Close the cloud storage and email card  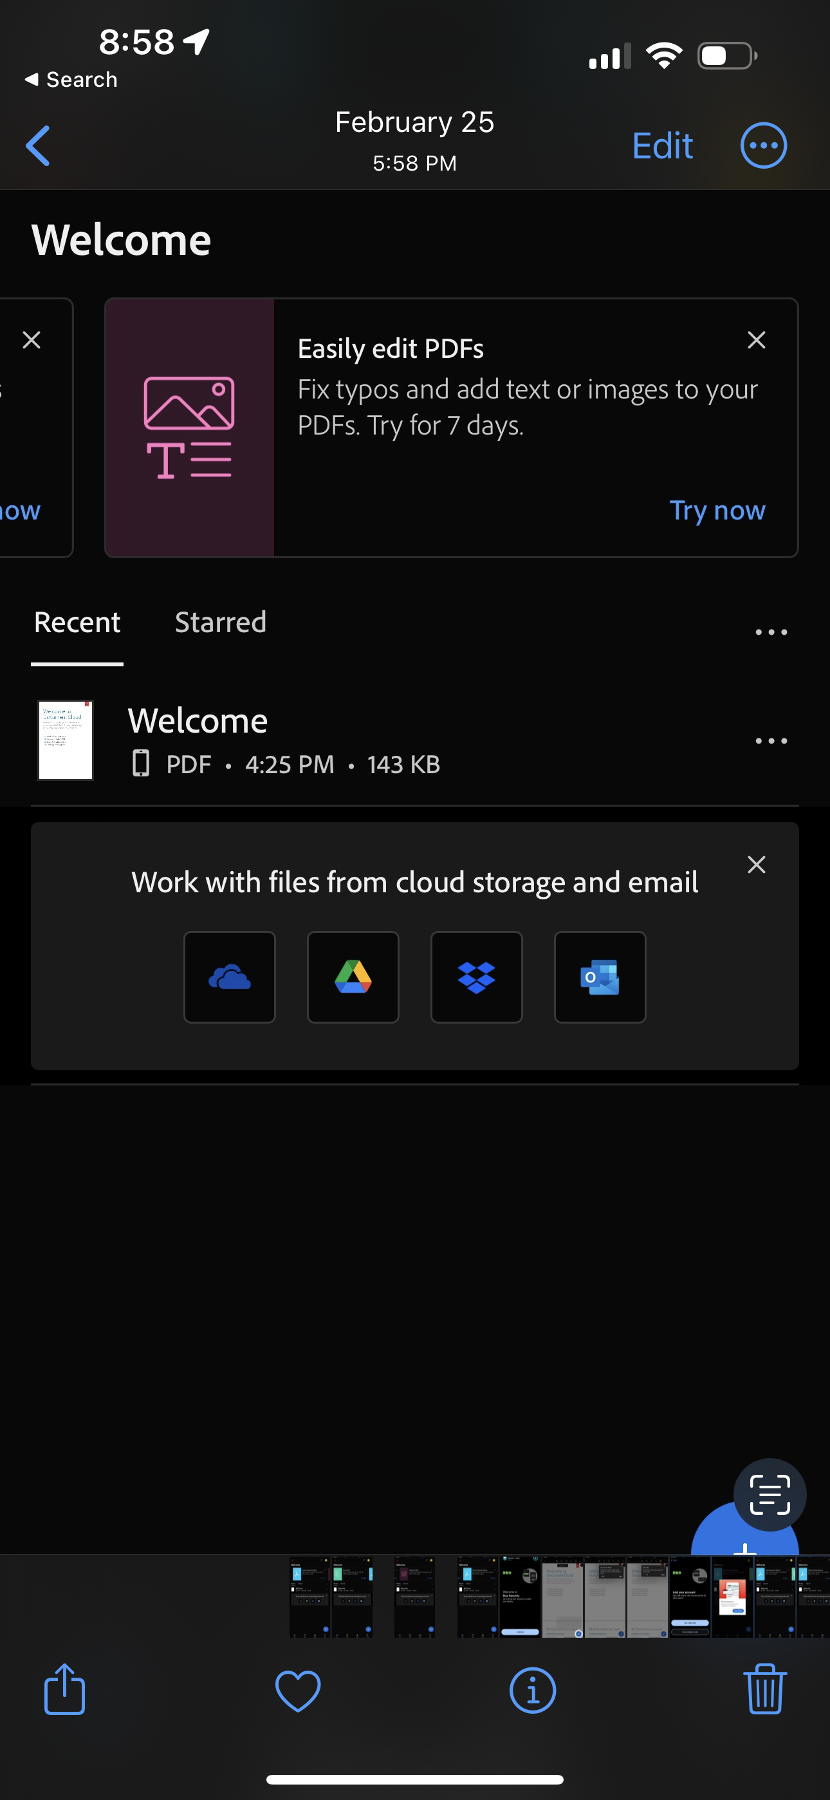[756, 865]
